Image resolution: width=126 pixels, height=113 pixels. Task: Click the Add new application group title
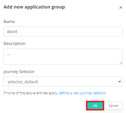[34, 7]
